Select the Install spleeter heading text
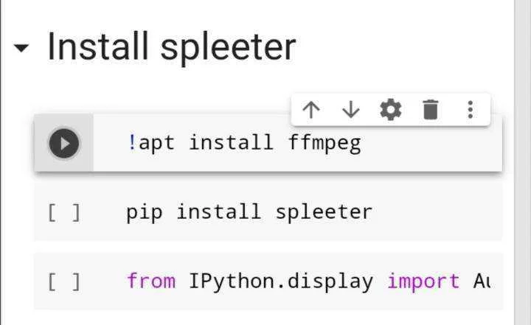 tap(172, 46)
